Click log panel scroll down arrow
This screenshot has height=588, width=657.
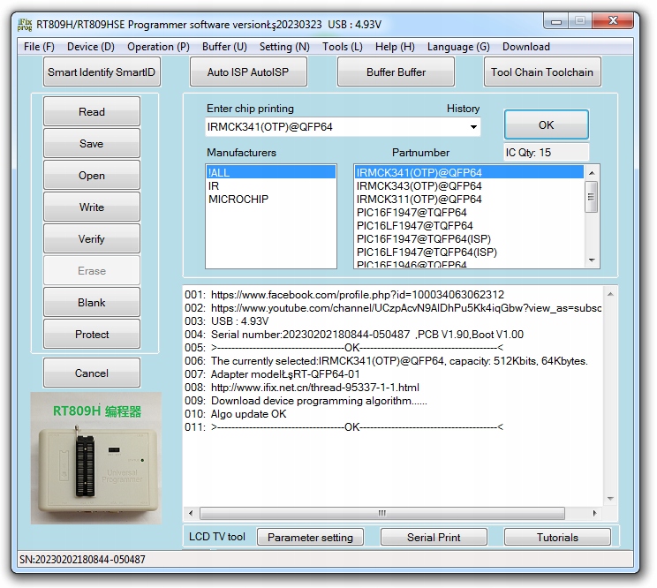coord(610,498)
